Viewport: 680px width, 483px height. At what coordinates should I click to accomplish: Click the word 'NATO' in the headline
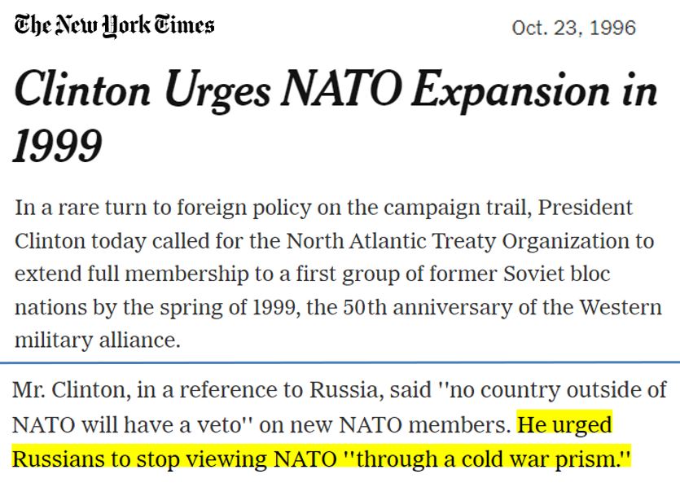pyautogui.click(x=341, y=89)
